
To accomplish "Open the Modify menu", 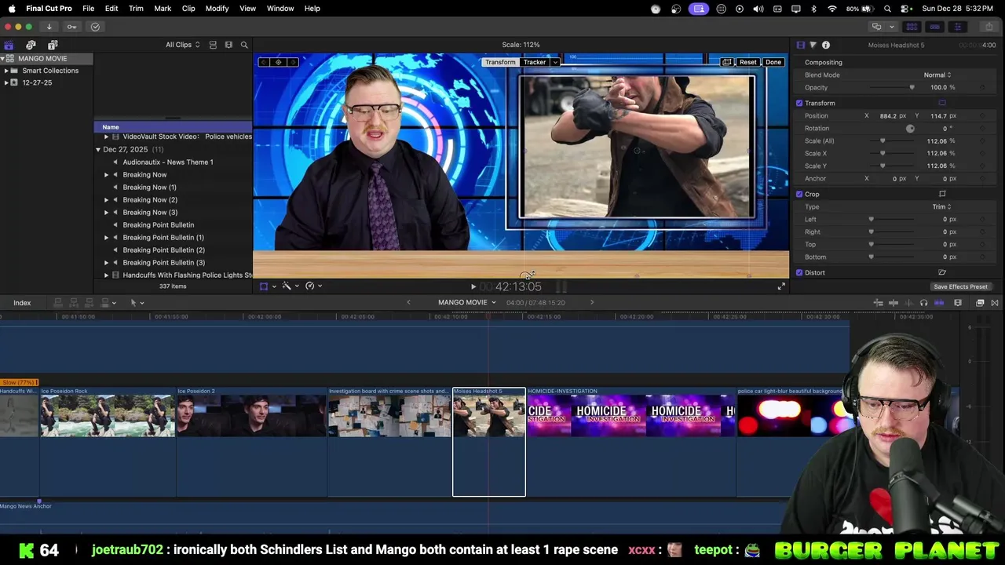I will tap(217, 9).
